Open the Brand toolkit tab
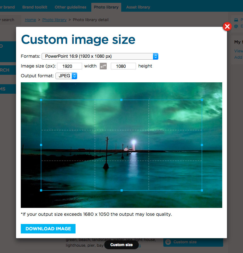 tap(35, 7)
